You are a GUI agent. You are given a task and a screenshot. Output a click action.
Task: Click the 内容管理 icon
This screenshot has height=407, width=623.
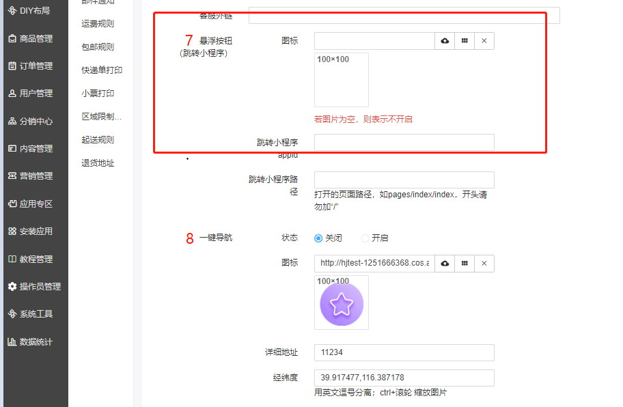coord(12,148)
